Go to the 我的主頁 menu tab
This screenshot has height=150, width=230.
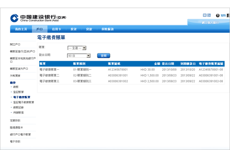21,29
